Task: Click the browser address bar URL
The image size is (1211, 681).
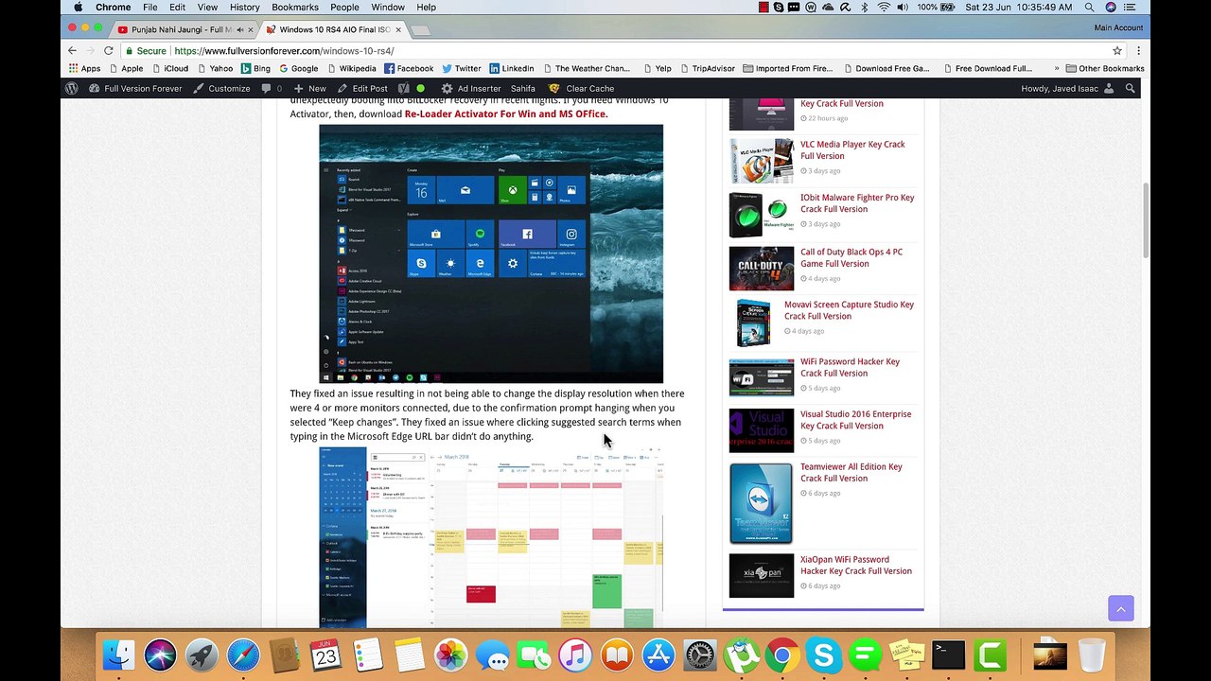Action: click(284, 51)
